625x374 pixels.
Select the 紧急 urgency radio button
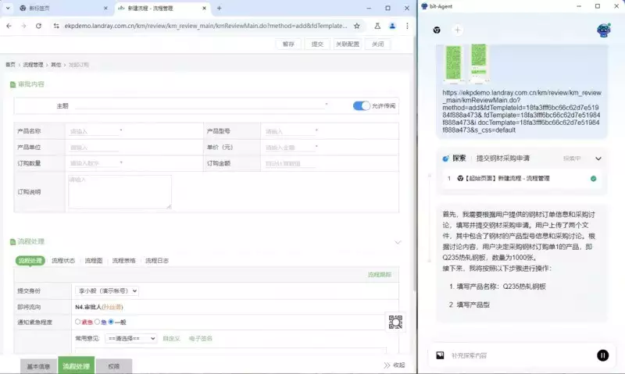point(78,322)
